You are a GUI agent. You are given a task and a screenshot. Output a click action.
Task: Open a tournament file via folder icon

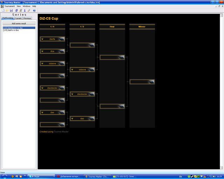click(7, 10)
